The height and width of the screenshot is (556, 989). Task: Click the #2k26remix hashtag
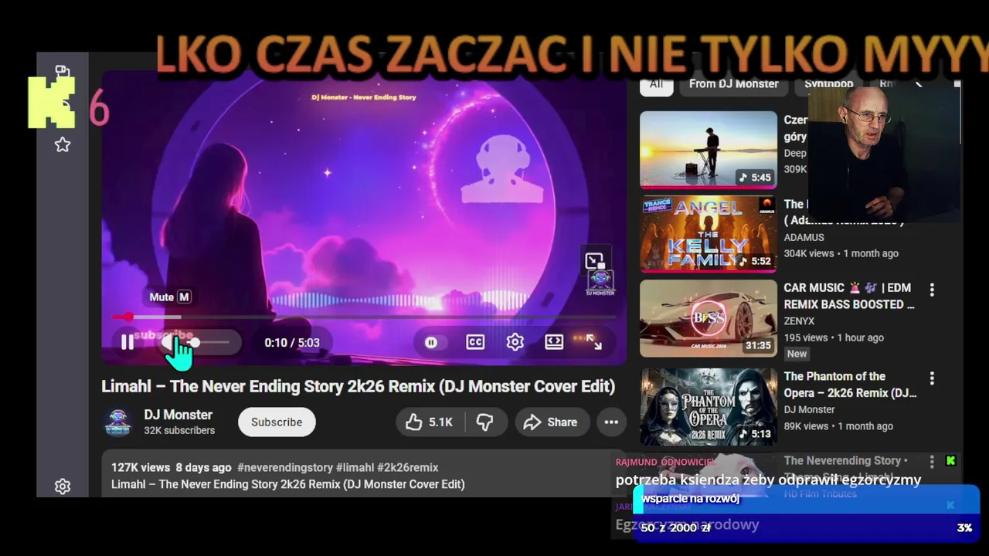[x=407, y=467]
